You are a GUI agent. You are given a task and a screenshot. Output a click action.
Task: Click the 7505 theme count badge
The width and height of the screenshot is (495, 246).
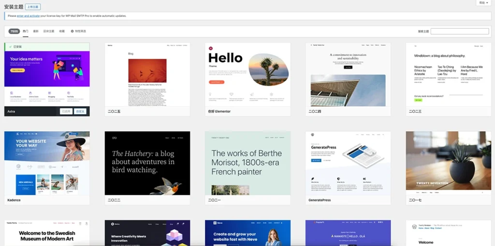point(14,31)
